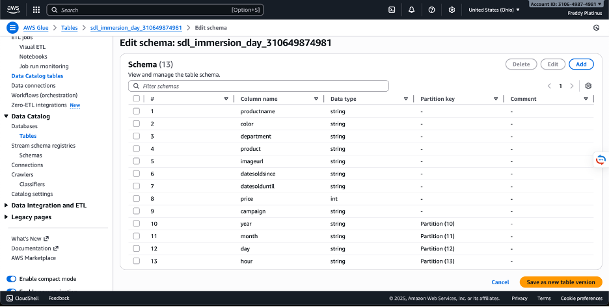
Task: Open Crawlers in sidebar
Action: click(22, 175)
